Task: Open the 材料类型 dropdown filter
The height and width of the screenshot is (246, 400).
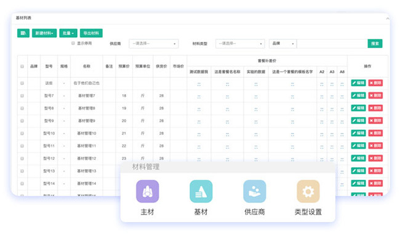Action: [x=241, y=44]
